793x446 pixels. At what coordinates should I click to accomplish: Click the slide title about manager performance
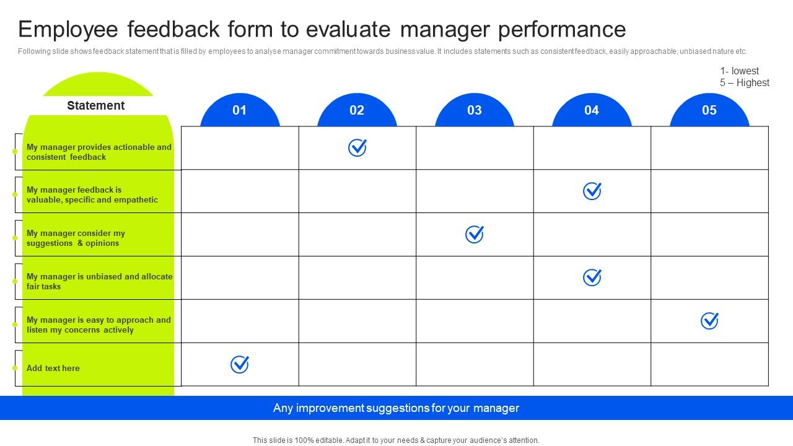click(x=322, y=29)
